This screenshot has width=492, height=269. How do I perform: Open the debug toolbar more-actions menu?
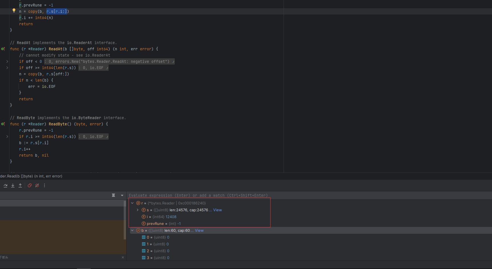44,185
